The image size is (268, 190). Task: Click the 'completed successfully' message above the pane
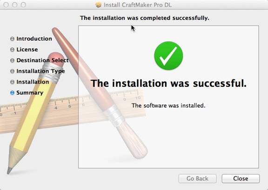pos(145,18)
